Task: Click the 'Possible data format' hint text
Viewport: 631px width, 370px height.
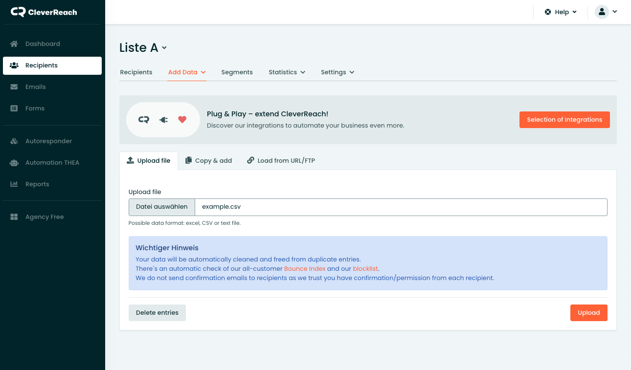Action: (184, 223)
